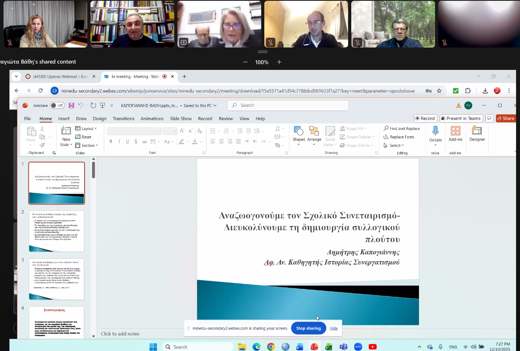Insert a New Slide
This screenshot has height=351, width=520.
(66, 131)
